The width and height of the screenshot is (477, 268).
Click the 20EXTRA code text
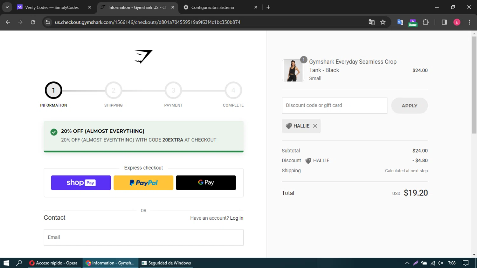click(173, 140)
